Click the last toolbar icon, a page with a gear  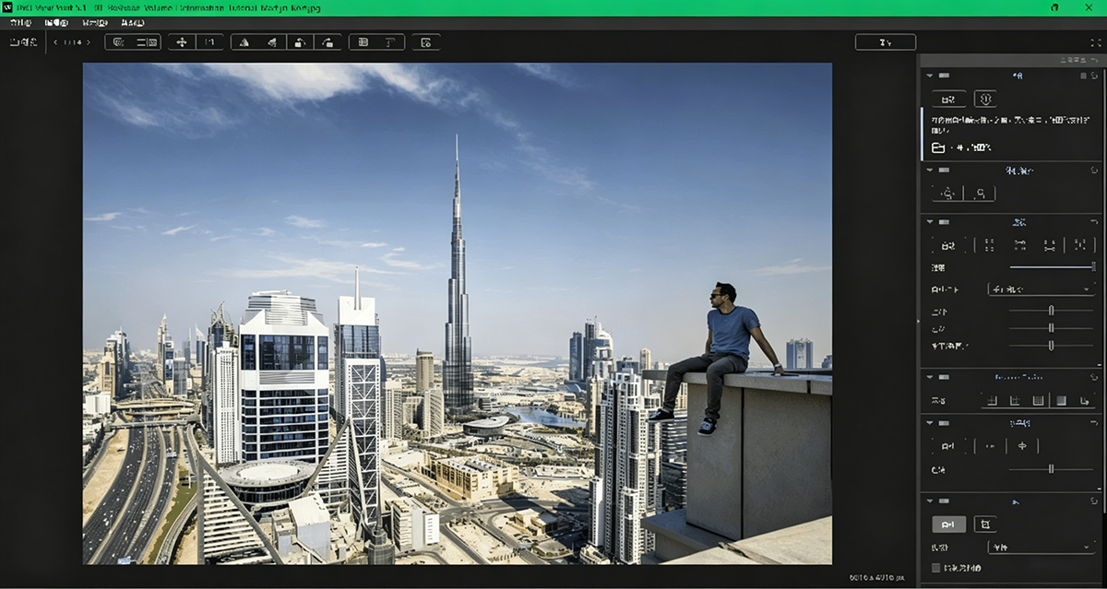click(x=426, y=42)
